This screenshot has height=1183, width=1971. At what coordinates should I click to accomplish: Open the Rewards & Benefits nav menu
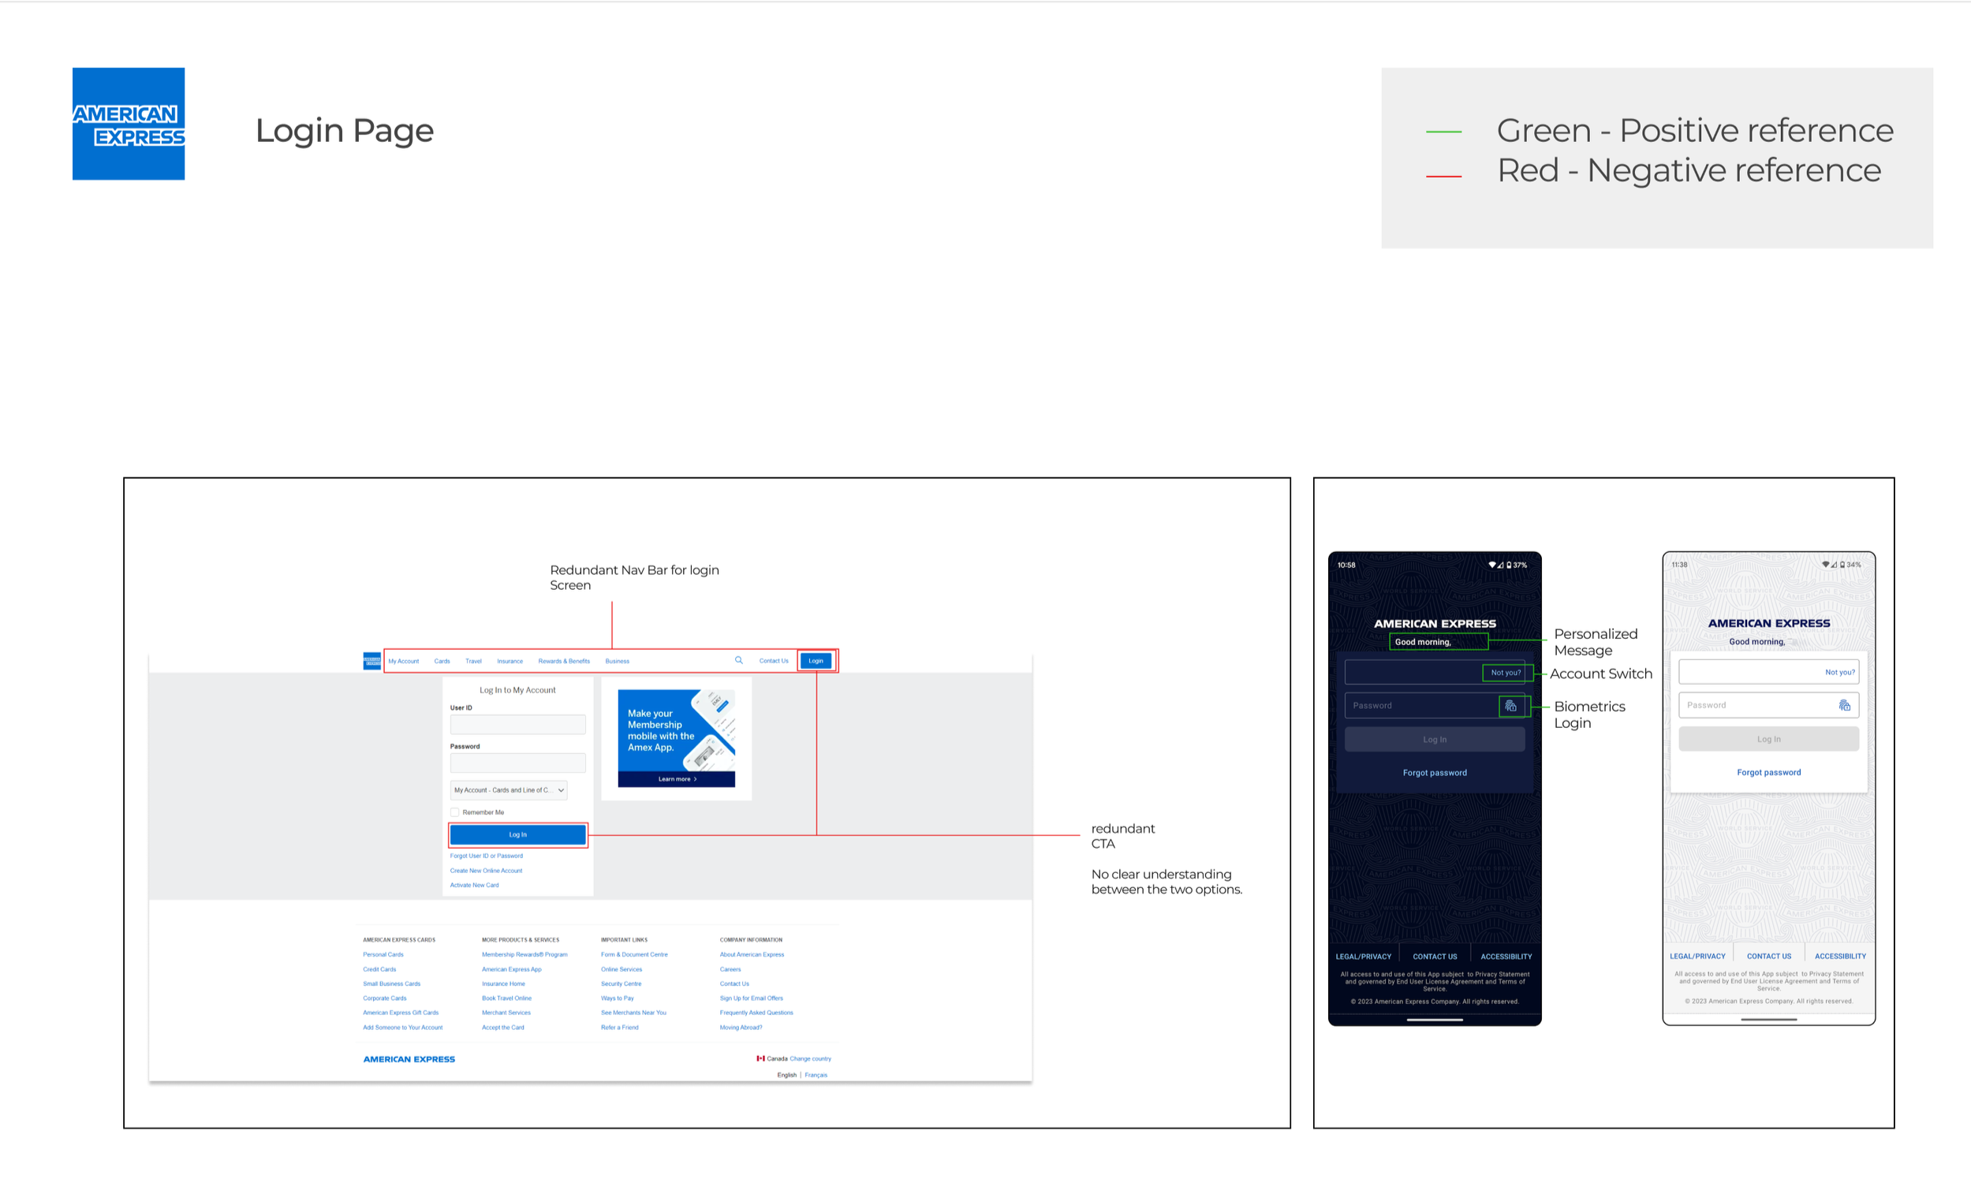[563, 661]
